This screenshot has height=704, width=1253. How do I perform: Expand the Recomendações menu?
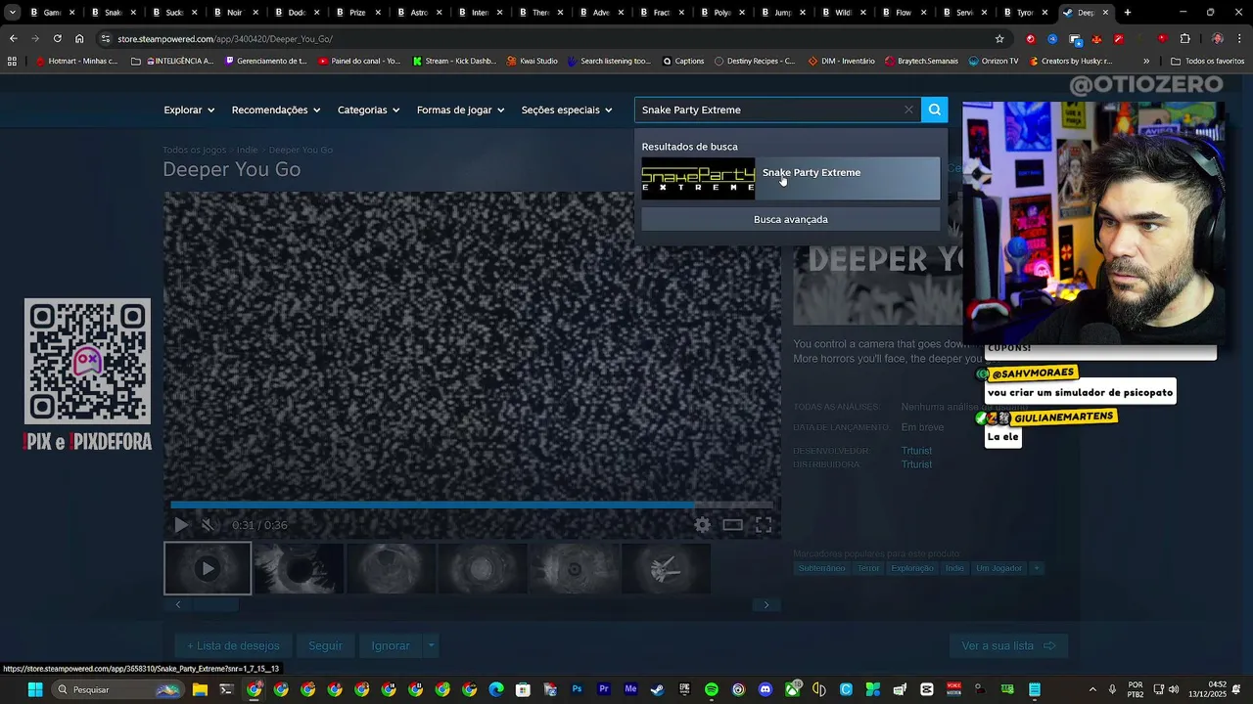click(x=276, y=110)
